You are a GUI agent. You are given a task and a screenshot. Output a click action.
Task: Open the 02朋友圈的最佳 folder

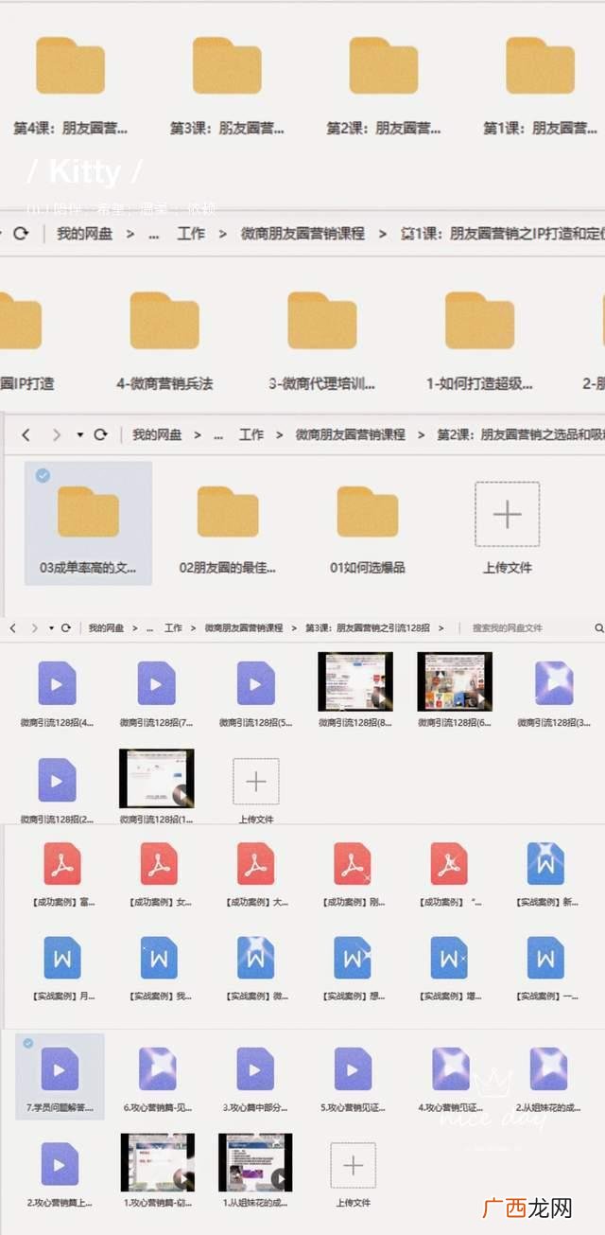(228, 512)
